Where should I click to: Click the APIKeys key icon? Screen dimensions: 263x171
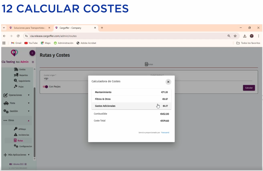point(16,129)
